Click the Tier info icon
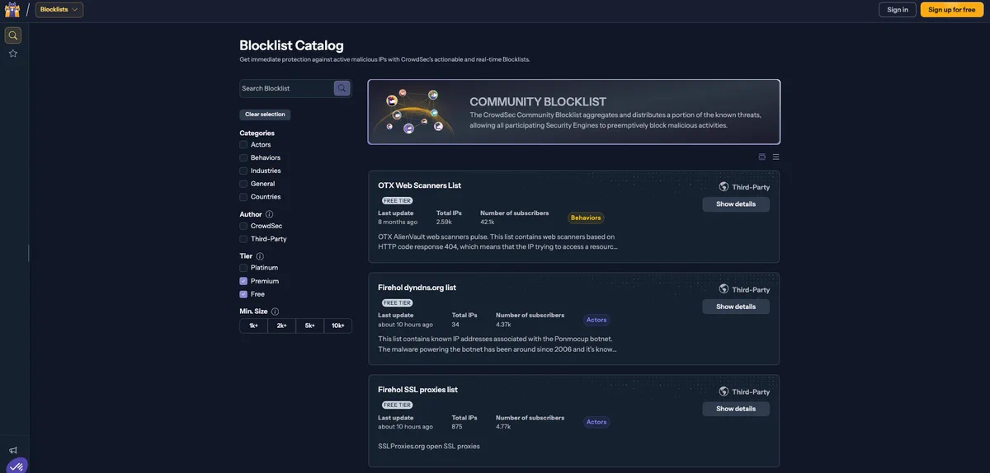 (260, 256)
